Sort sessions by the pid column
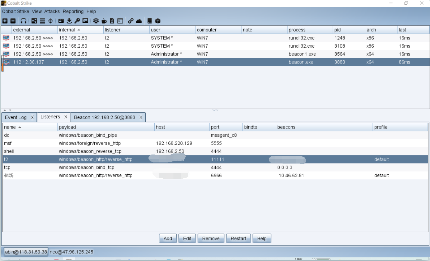 tap(349, 30)
